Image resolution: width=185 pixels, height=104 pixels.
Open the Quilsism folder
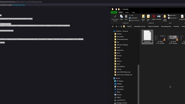pos(118,61)
